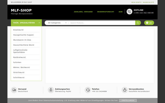Click the Einstellungen privacy button
This screenshot has height=103, width=165.
128,100
